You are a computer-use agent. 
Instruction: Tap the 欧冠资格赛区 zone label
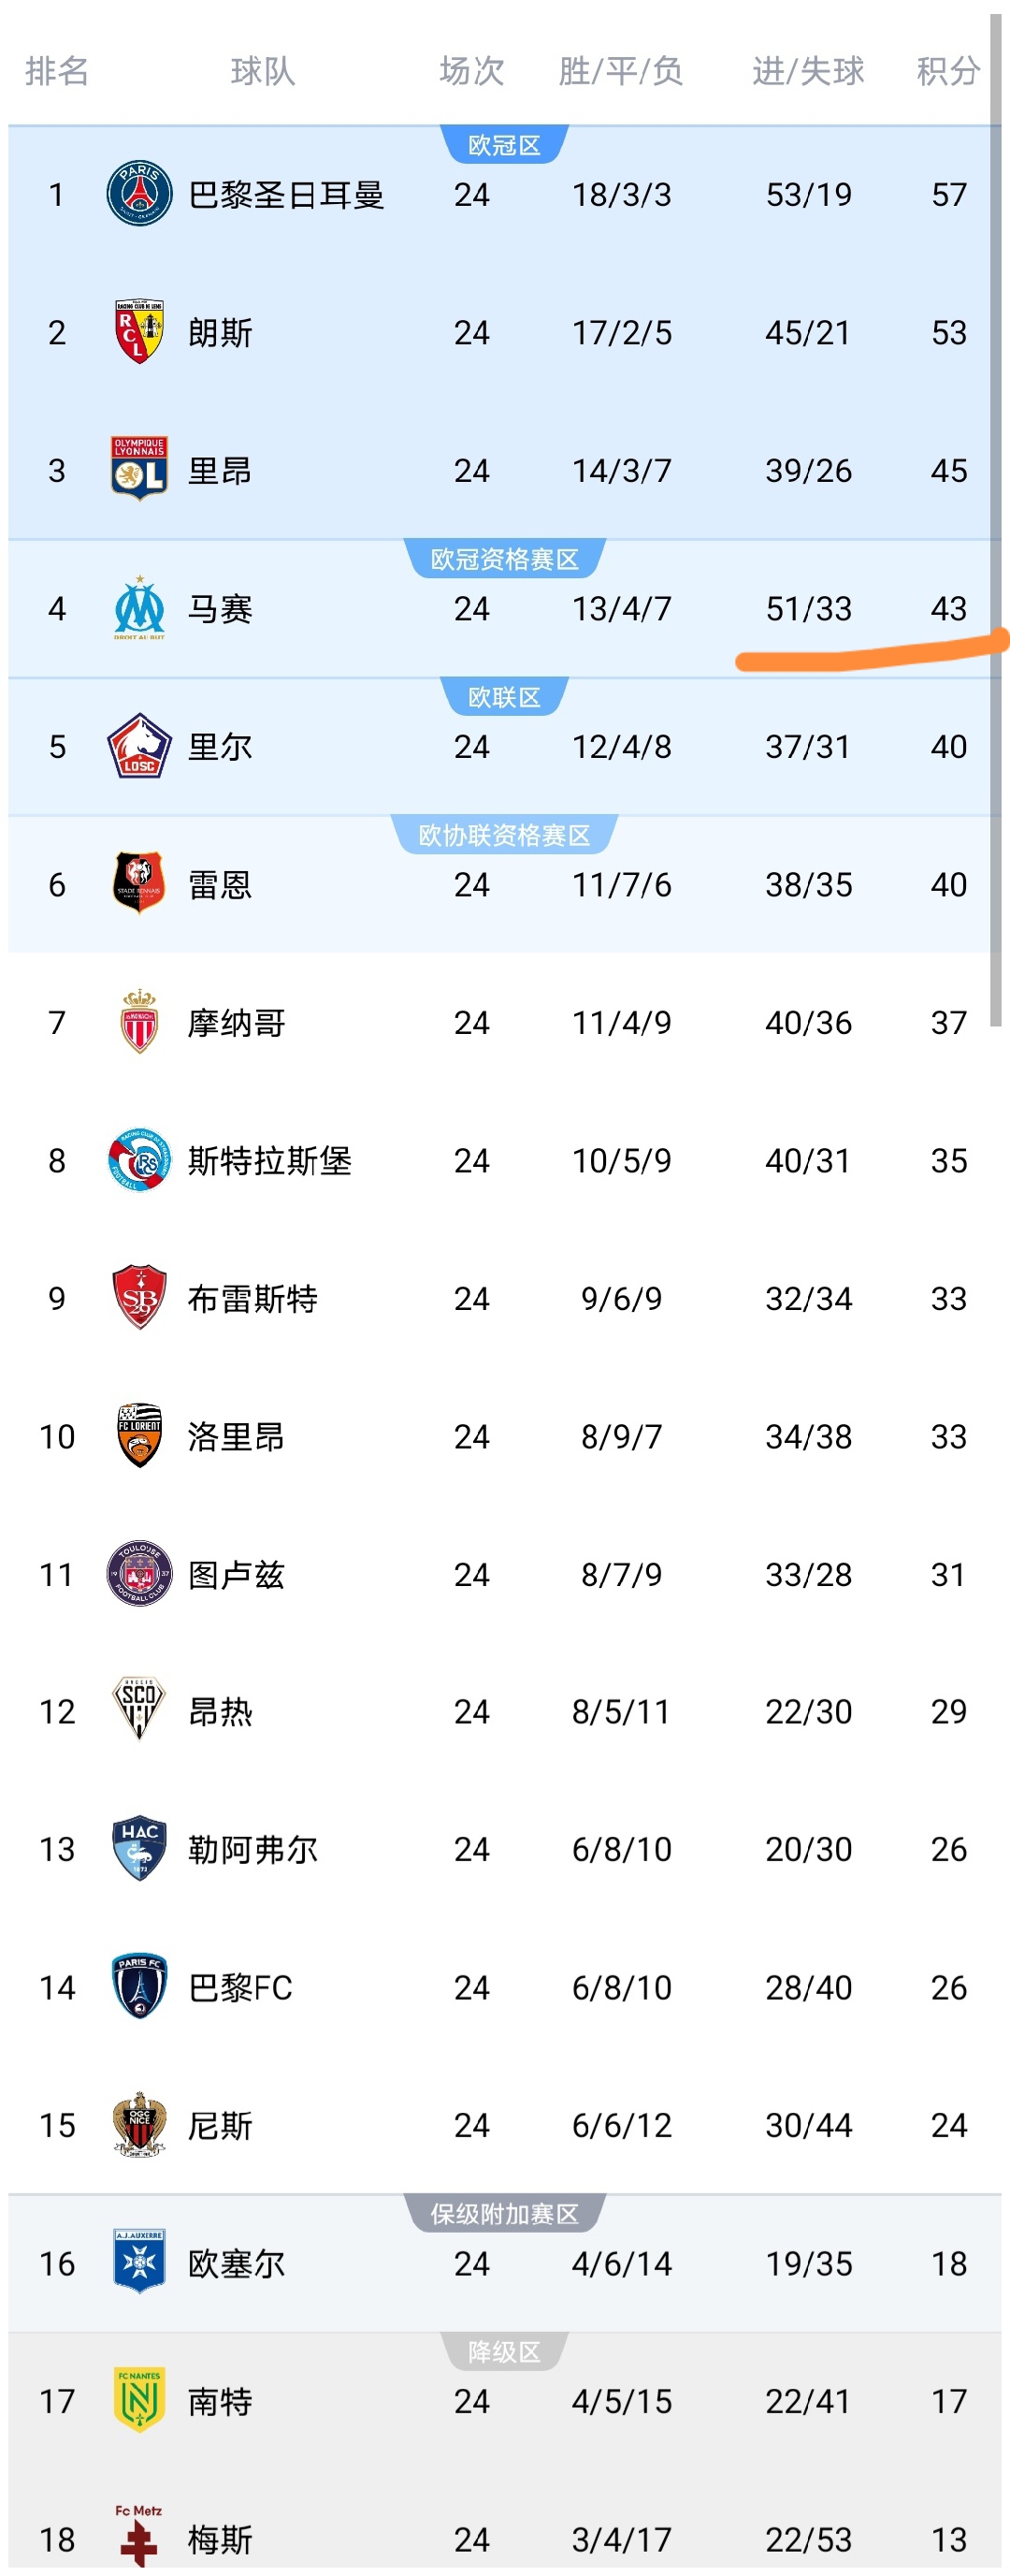point(504,559)
